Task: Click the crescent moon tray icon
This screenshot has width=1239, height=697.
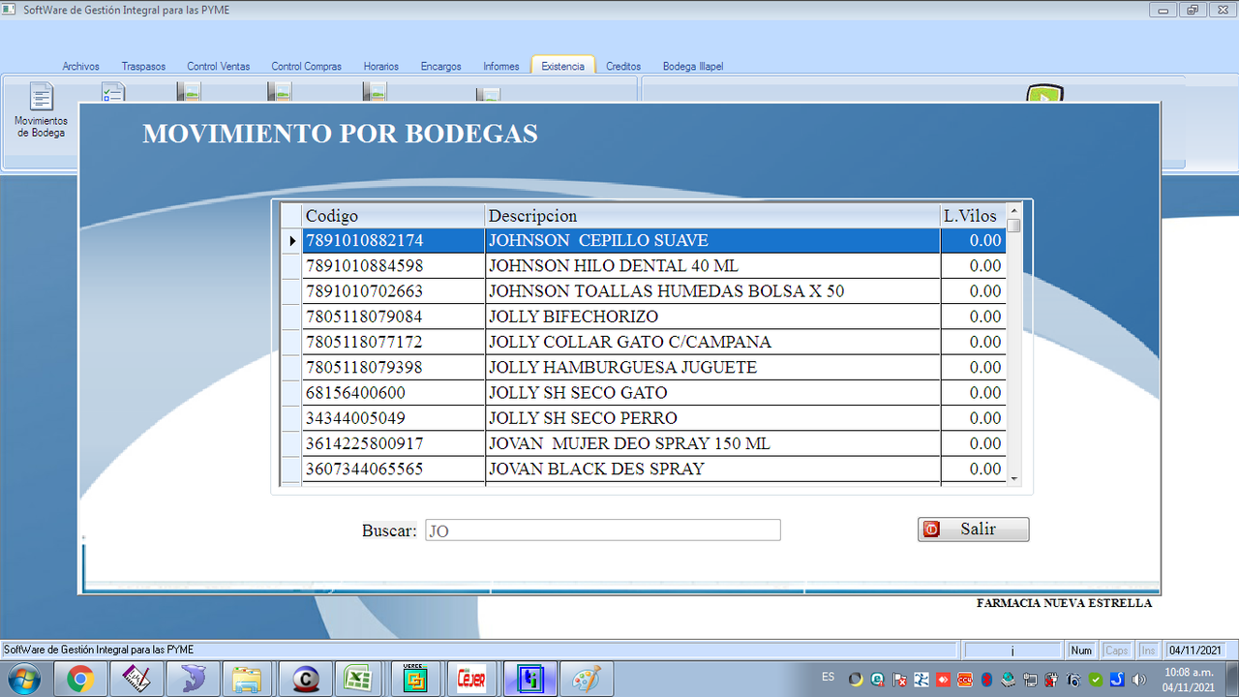Action: (856, 680)
